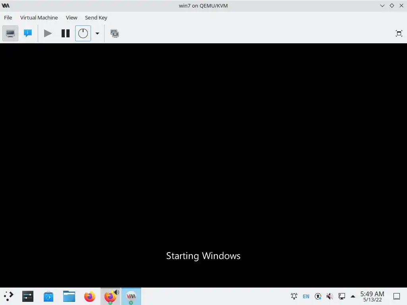The height and width of the screenshot is (305, 407).
Task: Switch to fullscreen view
Action: [399, 33]
